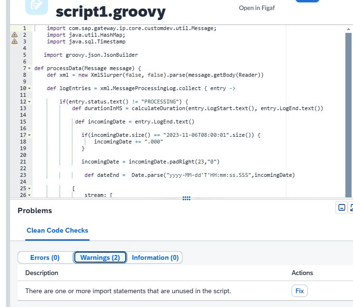Screen dimensions: 353x307
Task: Click the import groovy.json.JsonBuilder line
Action: pos(91,55)
